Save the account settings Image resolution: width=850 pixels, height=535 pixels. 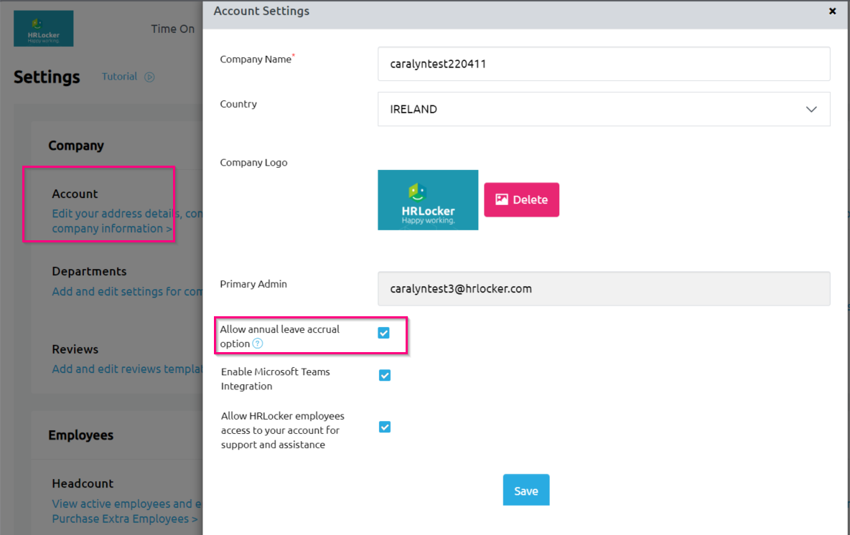click(x=526, y=491)
